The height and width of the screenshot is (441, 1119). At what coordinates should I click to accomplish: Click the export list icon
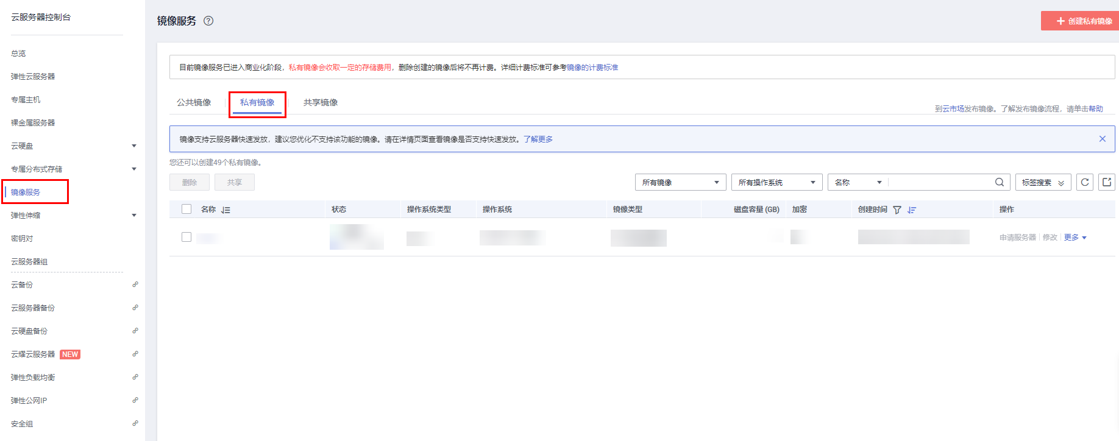pyautogui.click(x=1107, y=182)
